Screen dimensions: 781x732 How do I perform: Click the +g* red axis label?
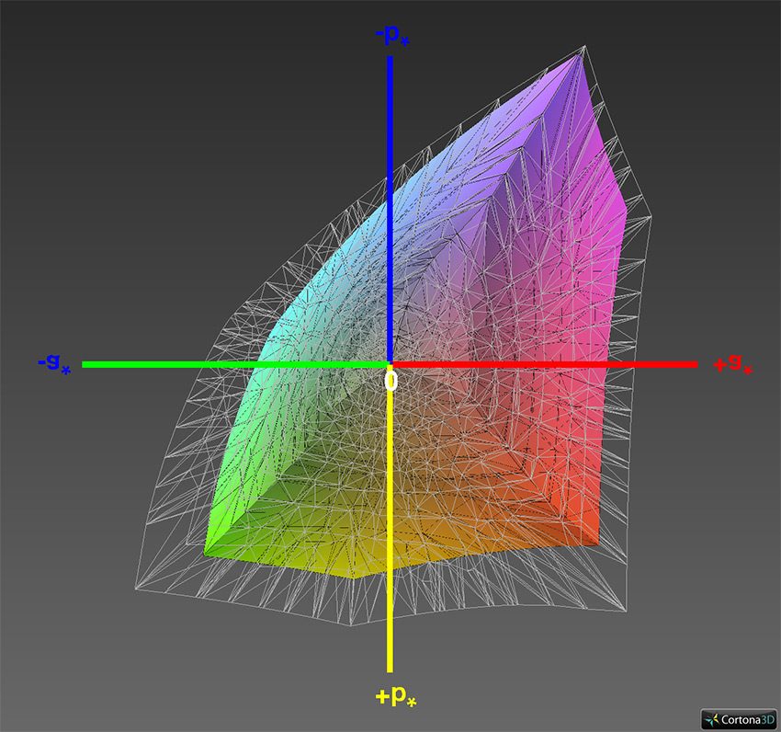pos(733,363)
